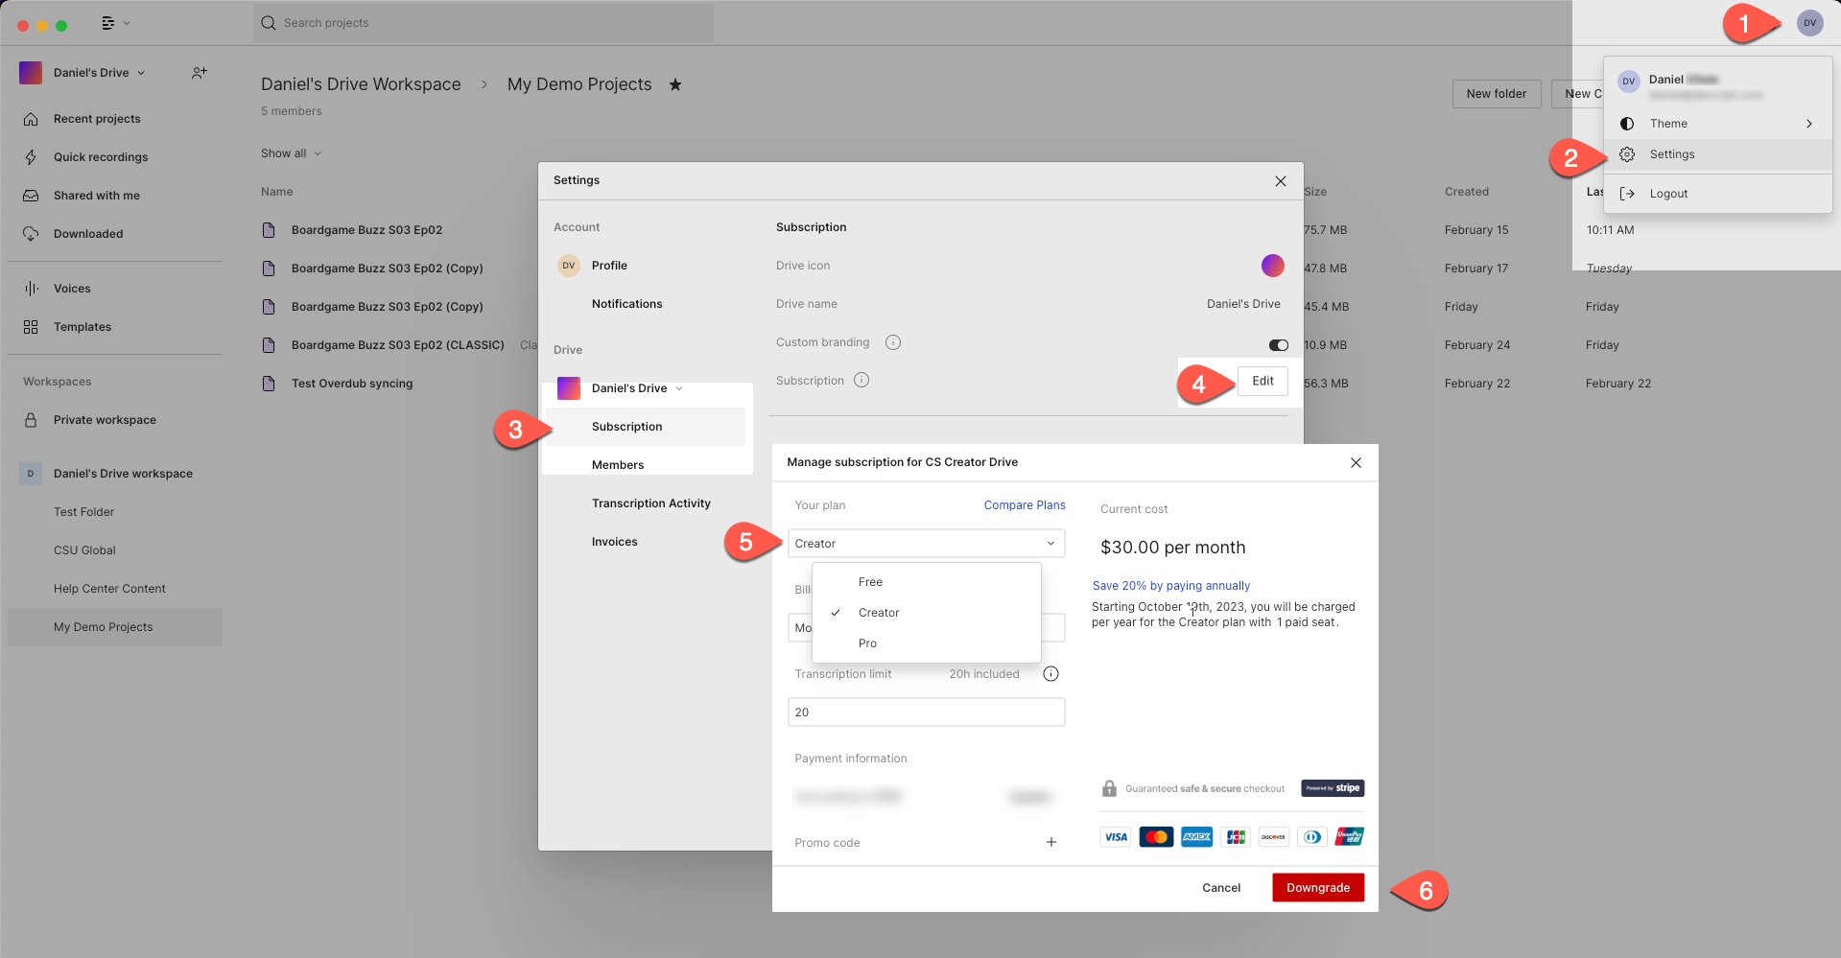1841x958 pixels.
Task: Click Daniel's Drive Workspace breadcrumb
Action: [361, 84]
